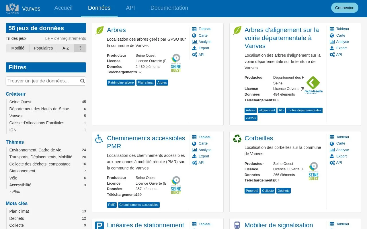Select the Données tab
This screenshot has width=367, height=229.
pyautogui.click(x=99, y=8)
